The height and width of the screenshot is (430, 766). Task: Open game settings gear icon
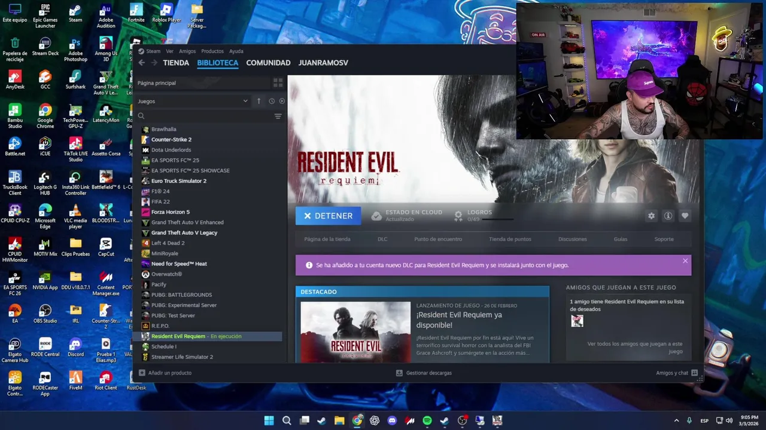pyautogui.click(x=651, y=216)
